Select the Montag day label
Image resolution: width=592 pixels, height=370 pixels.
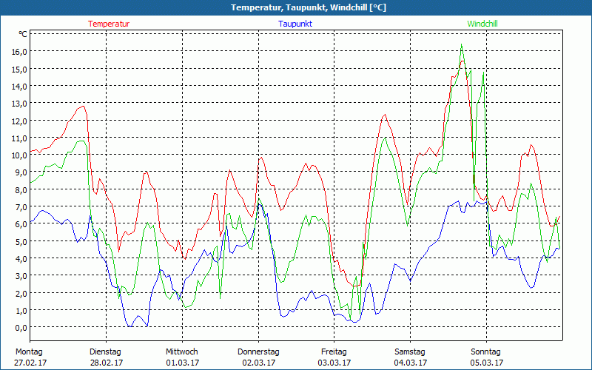tap(29, 351)
